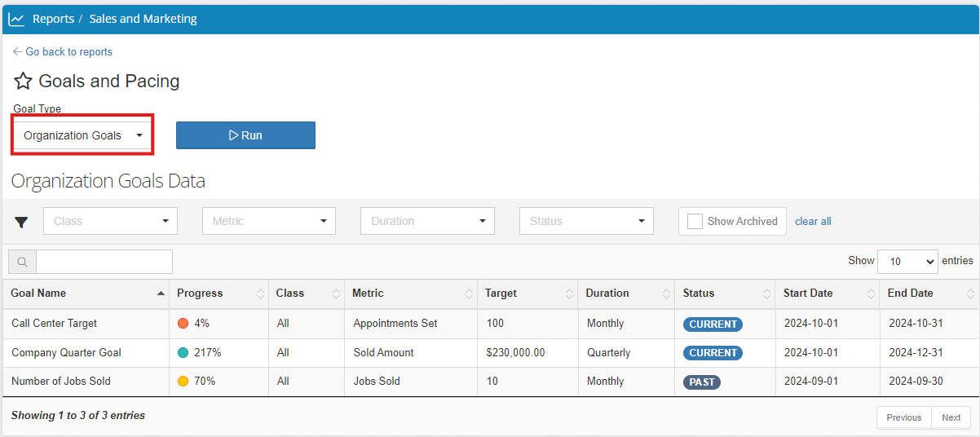Sort by Metric column header
This screenshot has height=437, width=980.
point(411,294)
